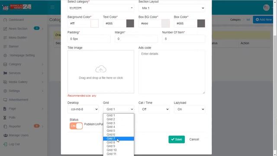Image resolution: width=277 pixels, height=156 pixels.
Task: Click the Polls hourglass icon
Action: coord(5,117)
